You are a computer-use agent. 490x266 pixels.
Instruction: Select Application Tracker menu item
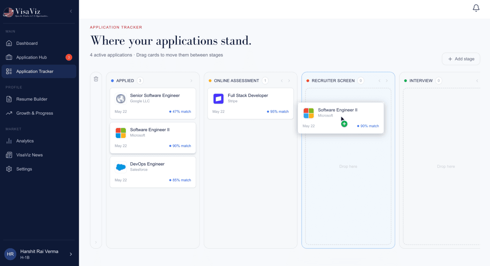pos(39,71)
